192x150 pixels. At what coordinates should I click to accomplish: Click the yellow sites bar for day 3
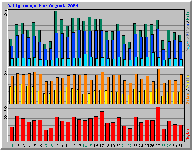21,94
